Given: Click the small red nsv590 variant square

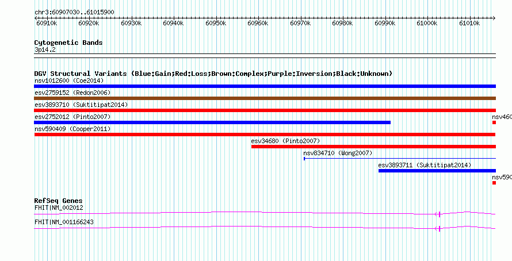Looking at the screenshot, I should 494,183.
